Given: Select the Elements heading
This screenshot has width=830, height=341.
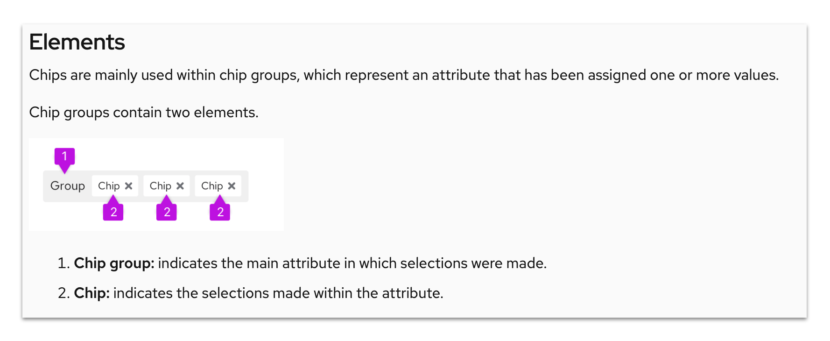Looking at the screenshot, I should (x=77, y=42).
